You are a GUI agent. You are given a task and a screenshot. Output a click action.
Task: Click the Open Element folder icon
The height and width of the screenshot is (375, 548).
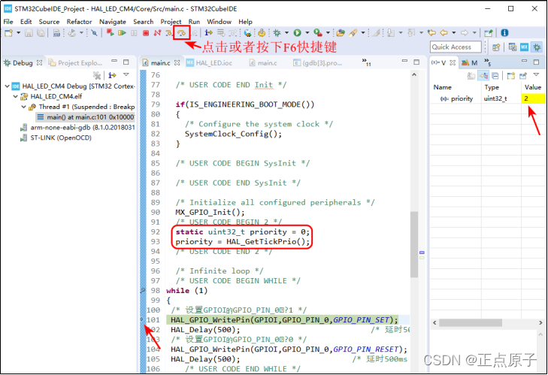tap(341, 33)
